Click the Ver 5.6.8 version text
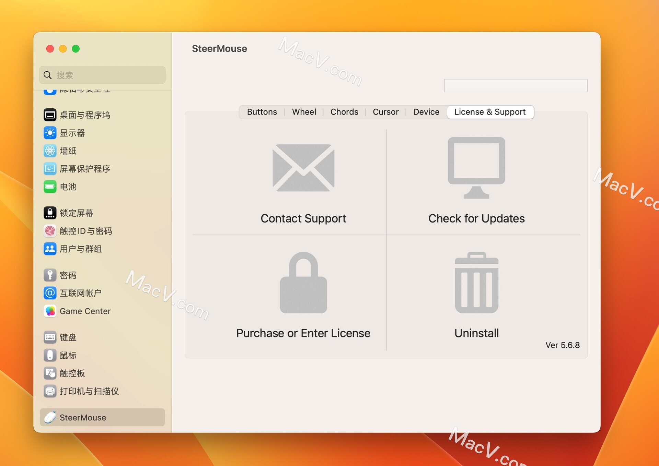Viewport: 659px width, 466px height. tap(563, 345)
